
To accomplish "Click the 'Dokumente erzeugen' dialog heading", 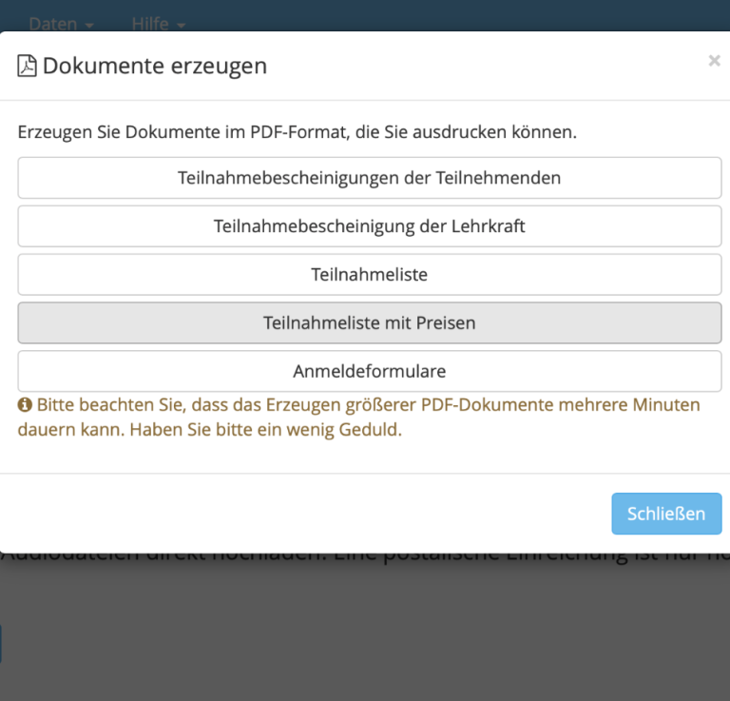I will click(x=154, y=66).
